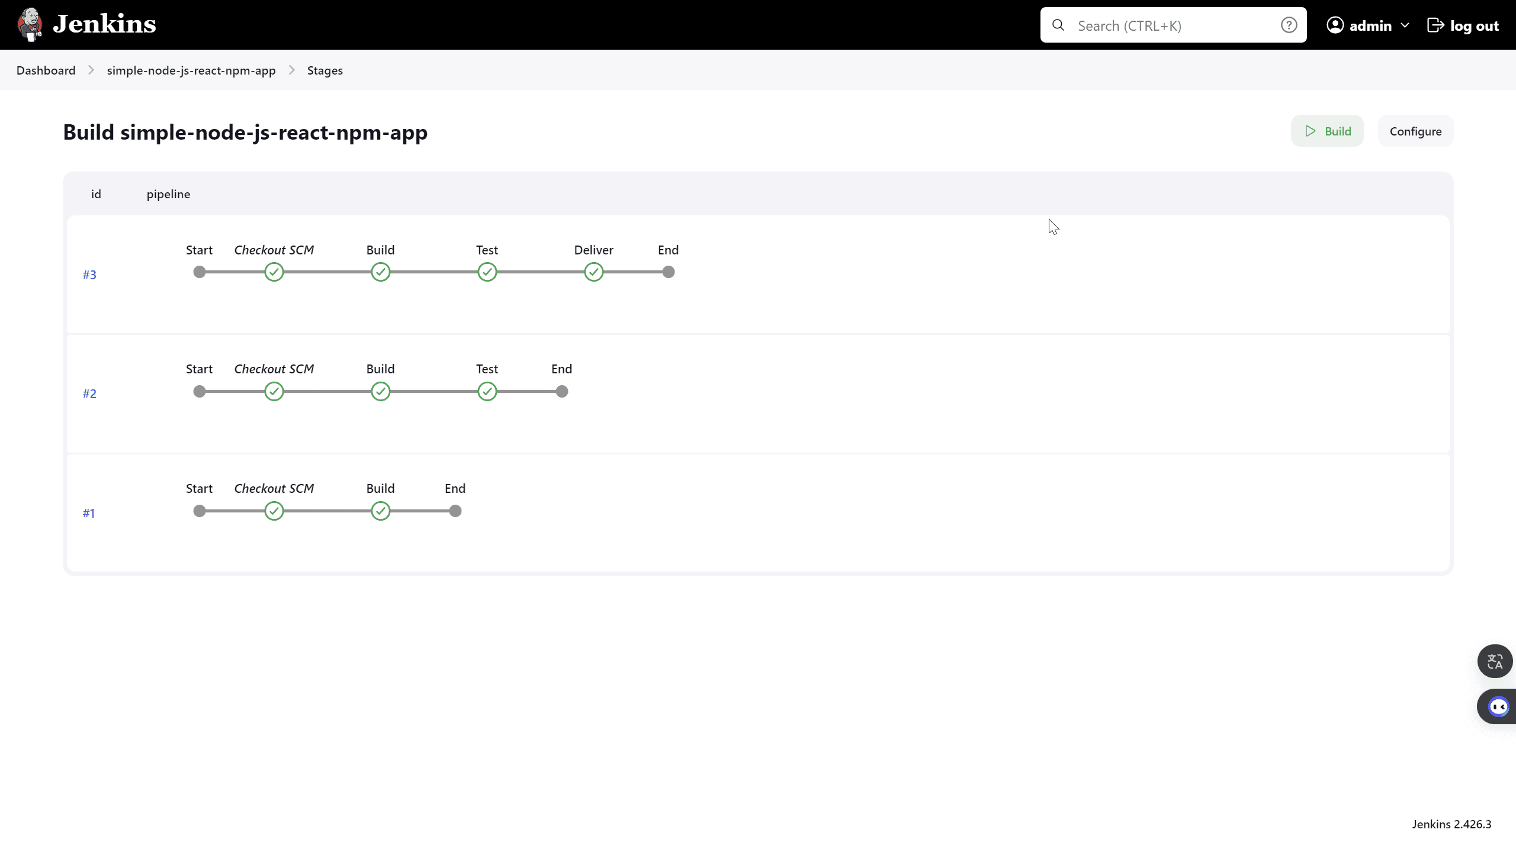This screenshot has height=852, width=1516.
Task: Open build #3 link
Action: tap(89, 275)
